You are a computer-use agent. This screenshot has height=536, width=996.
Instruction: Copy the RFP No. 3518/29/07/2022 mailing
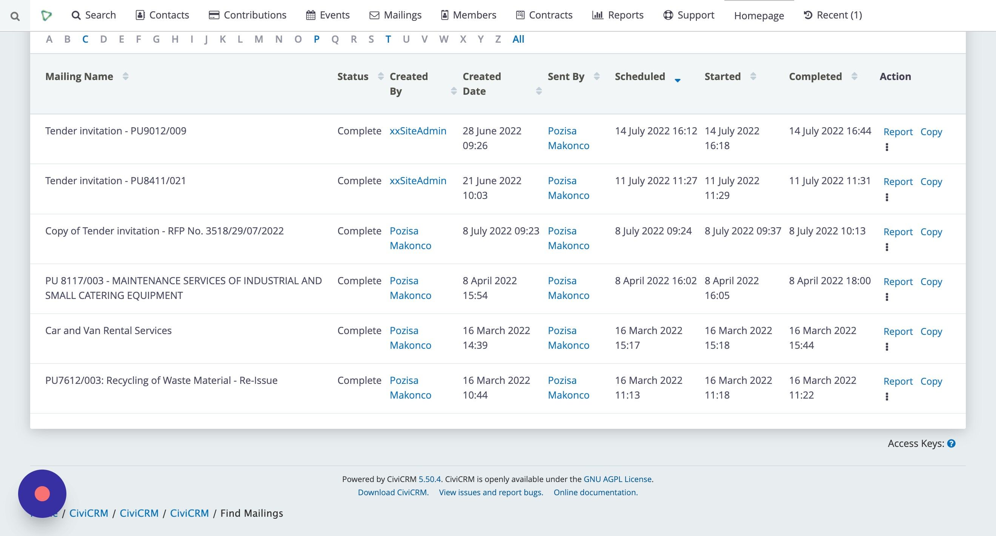pos(931,232)
